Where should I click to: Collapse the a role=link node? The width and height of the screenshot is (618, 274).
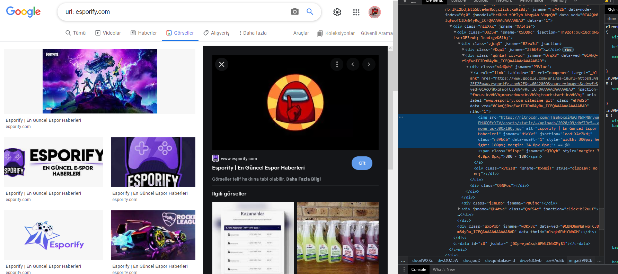click(x=471, y=73)
